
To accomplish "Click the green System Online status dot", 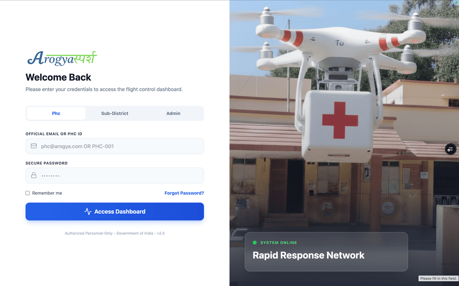I will 255,242.
